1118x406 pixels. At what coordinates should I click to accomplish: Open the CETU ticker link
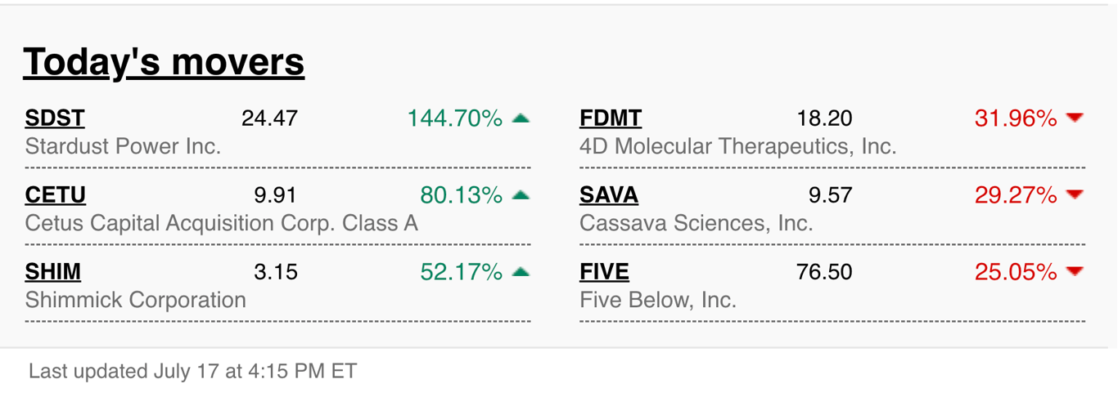[x=56, y=195]
